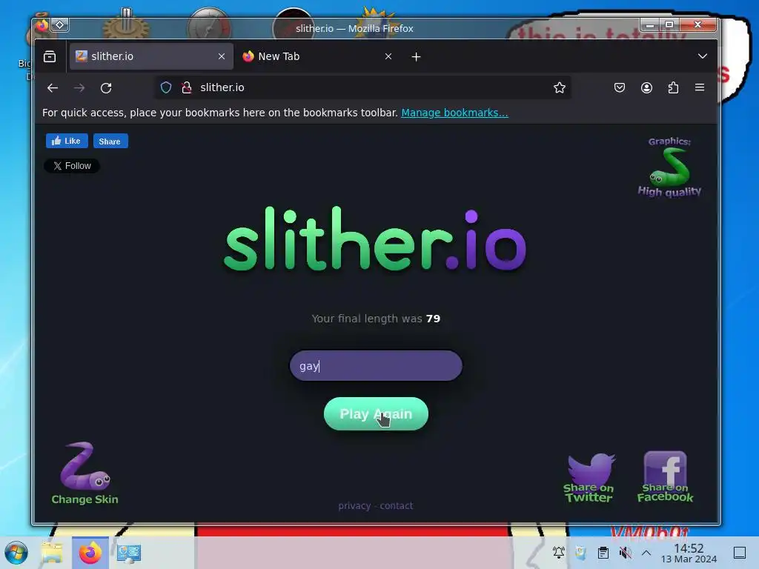Click the nickname input field containing 'gay'

[x=376, y=366]
